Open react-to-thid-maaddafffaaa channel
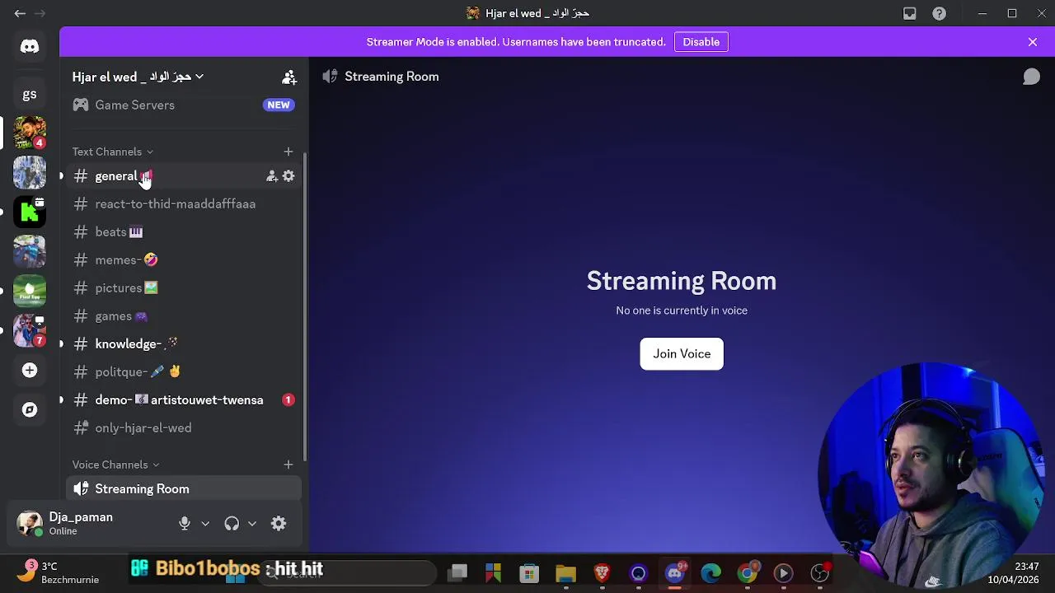 click(183, 204)
